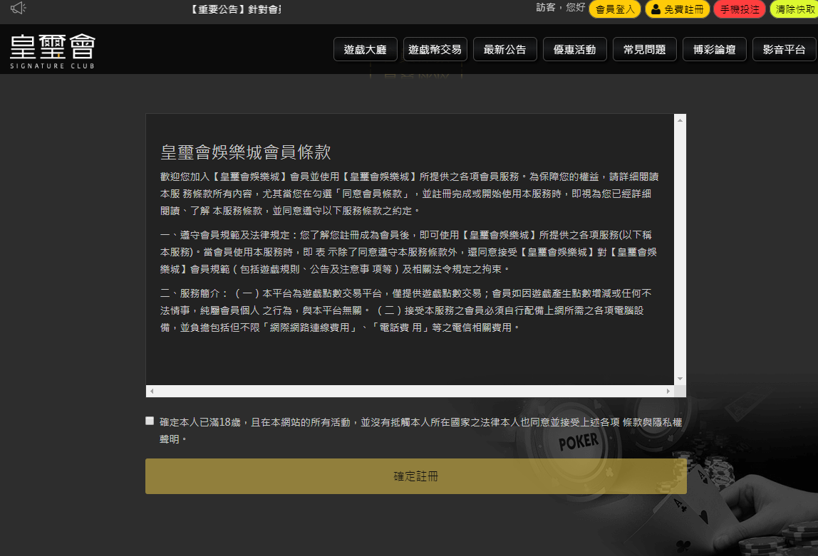Screen dimensions: 818x556
Task: Select the 常見問題 menu item
Action: coord(644,50)
